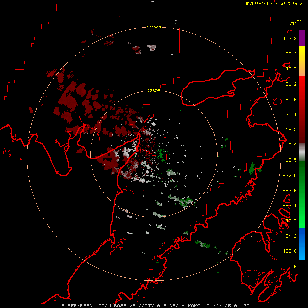Click the 76.7 velocity scale value
Viewport: 308px width, 308px height.
click(291, 69)
